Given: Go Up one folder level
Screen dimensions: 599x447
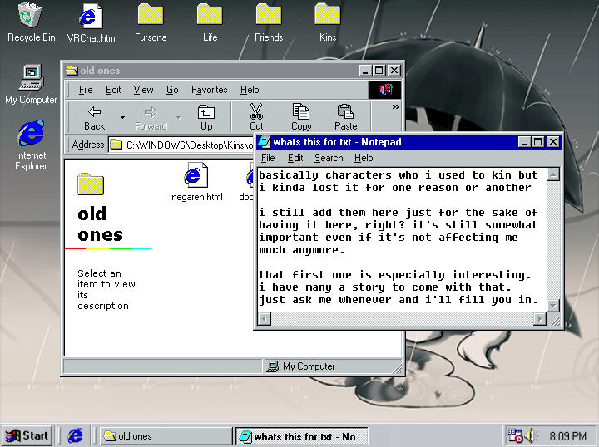Looking at the screenshot, I should [x=205, y=116].
